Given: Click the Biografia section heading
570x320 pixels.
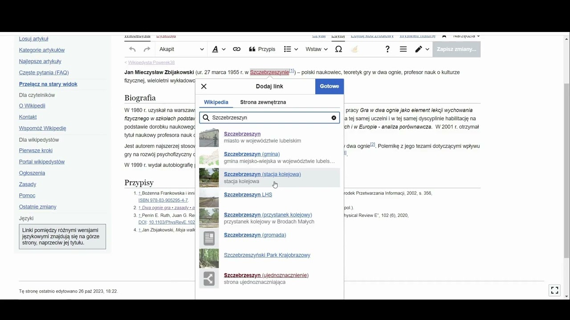Looking at the screenshot, I should pos(140,98).
